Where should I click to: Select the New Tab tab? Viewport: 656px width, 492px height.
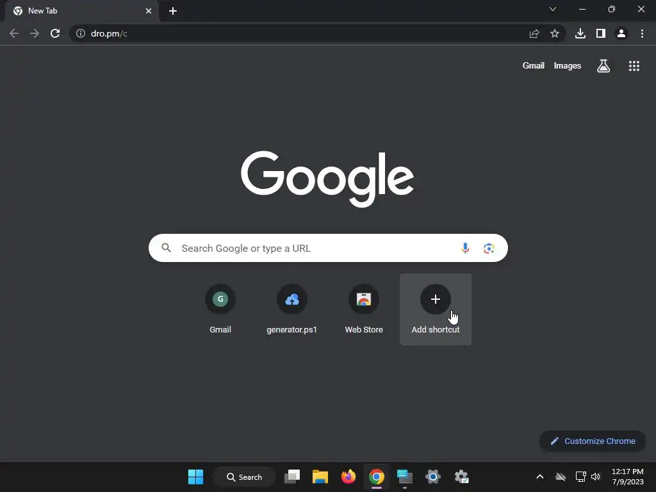point(82,12)
